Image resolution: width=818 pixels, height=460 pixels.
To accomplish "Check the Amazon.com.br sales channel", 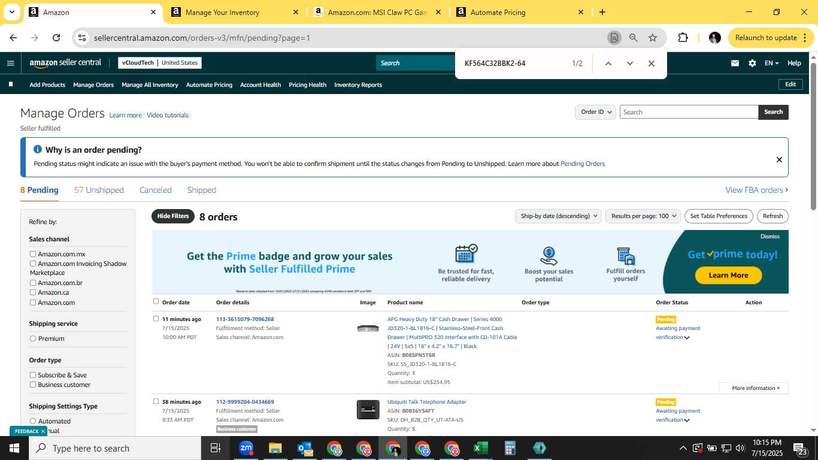I will pos(33,283).
